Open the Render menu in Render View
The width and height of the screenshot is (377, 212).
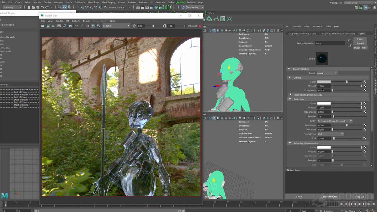(59, 21)
